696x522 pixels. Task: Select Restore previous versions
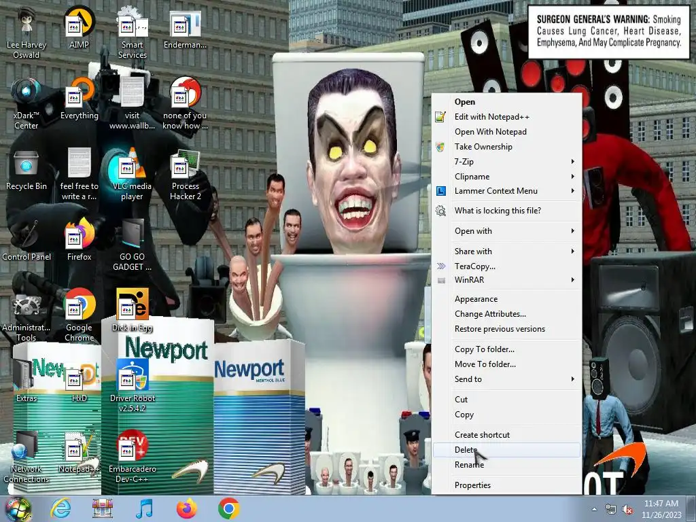click(x=506, y=329)
